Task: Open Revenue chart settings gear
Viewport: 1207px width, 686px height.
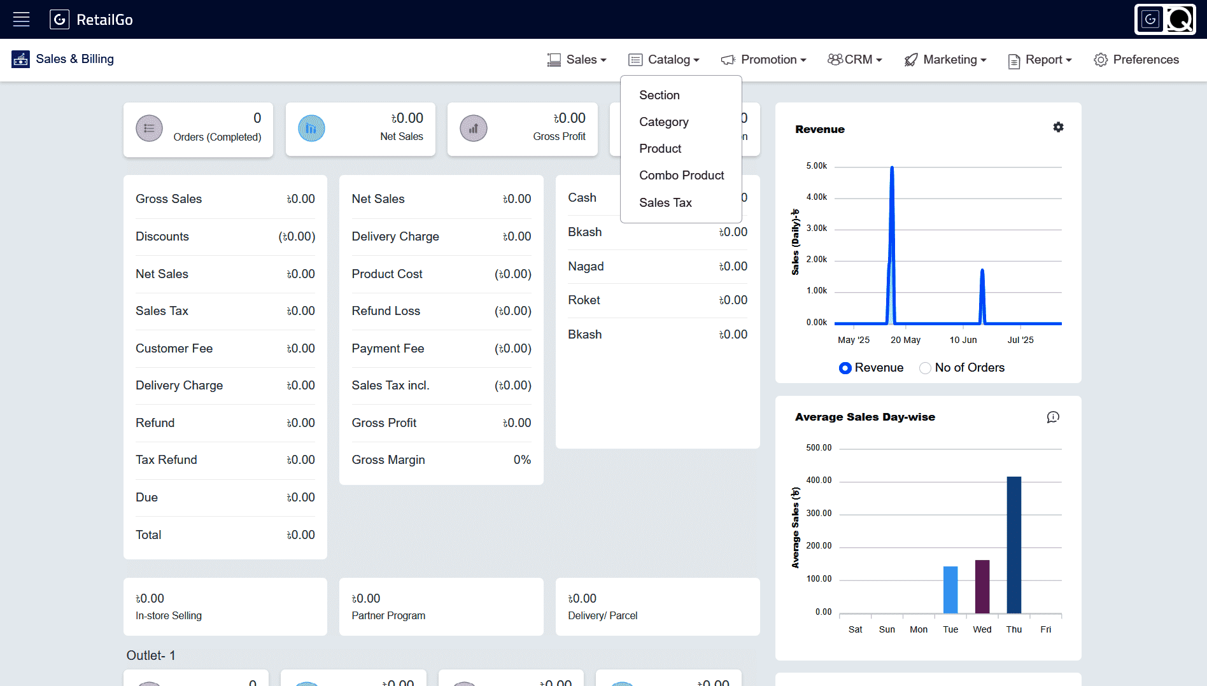Action: [1058, 127]
